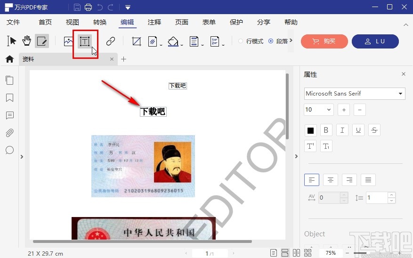Image resolution: width=413 pixels, height=258 pixels.
Task: Open the black font color swatch
Action: pos(310,130)
